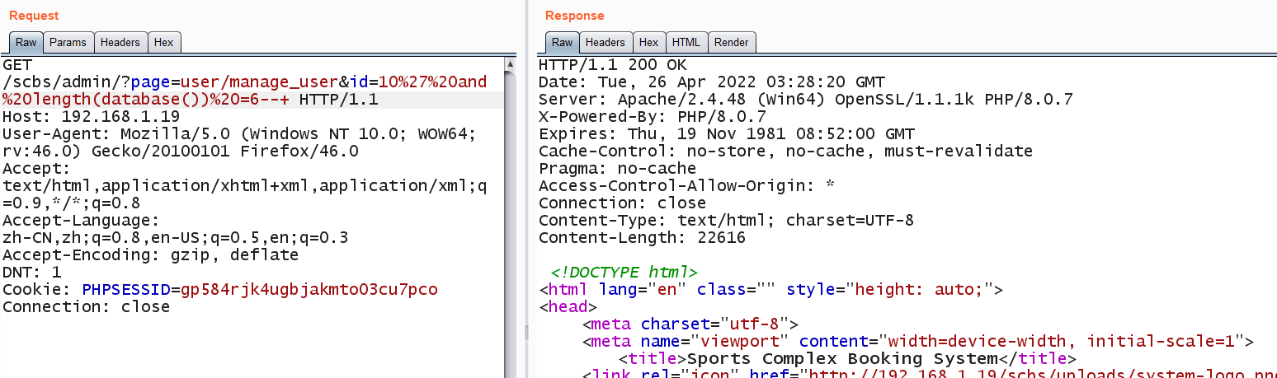Click 'Content-Length: 22616' line
Screen dimensions: 1277x378
pyautogui.click(x=642, y=238)
